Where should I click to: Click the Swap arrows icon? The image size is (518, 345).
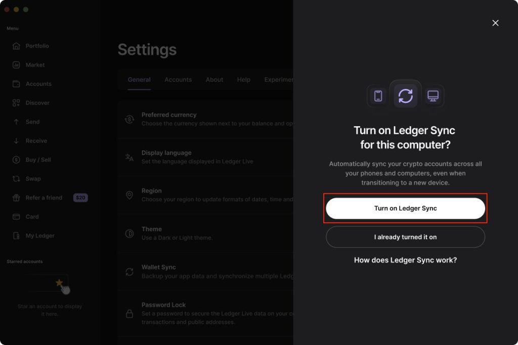coord(16,179)
